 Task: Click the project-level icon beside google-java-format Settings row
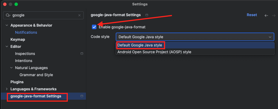coord(82,96)
